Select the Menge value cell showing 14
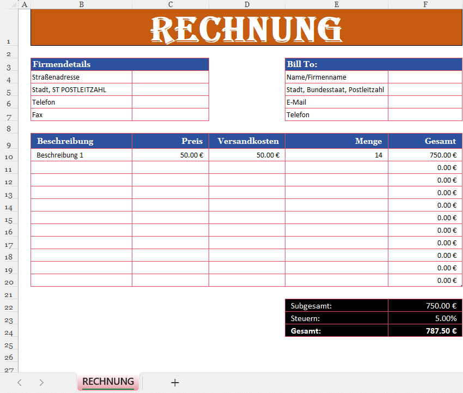This screenshot has height=393, width=463. 336,155
